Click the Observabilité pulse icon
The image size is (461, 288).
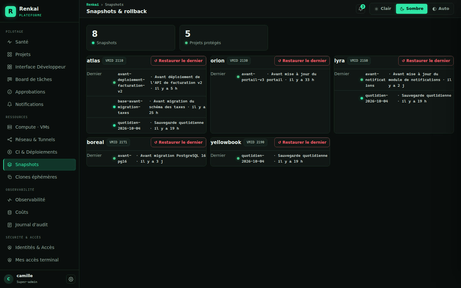pos(10,200)
